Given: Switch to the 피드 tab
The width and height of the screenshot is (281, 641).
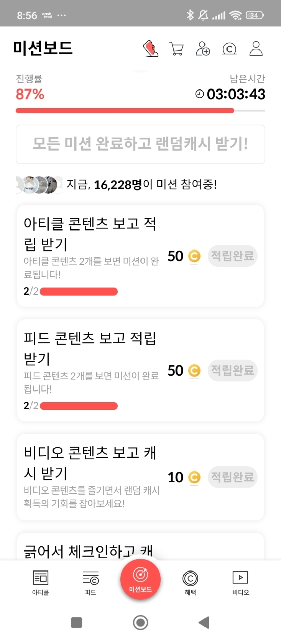Looking at the screenshot, I should click(x=90, y=582).
